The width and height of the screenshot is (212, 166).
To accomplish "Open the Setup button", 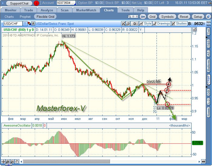I will tap(198, 17).
